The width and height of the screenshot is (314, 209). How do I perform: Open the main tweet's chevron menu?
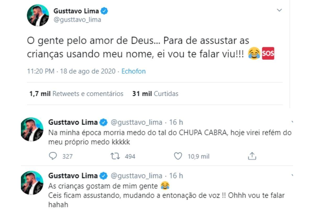coord(279,10)
